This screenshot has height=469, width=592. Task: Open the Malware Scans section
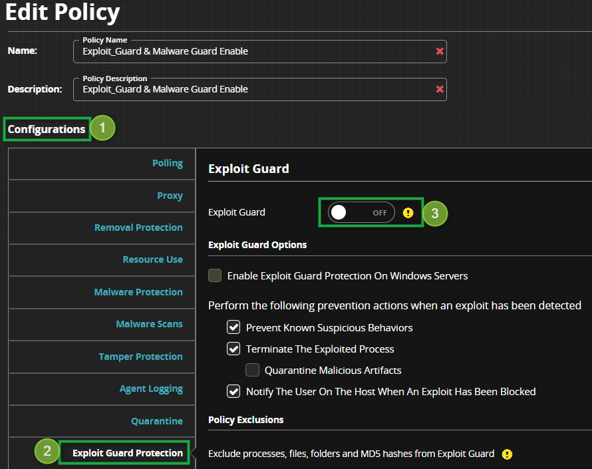click(x=149, y=324)
